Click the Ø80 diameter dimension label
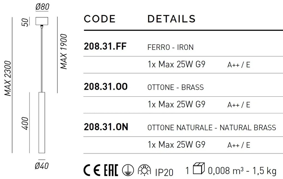This screenshot has width=283, height=179. click(x=42, y=7)
